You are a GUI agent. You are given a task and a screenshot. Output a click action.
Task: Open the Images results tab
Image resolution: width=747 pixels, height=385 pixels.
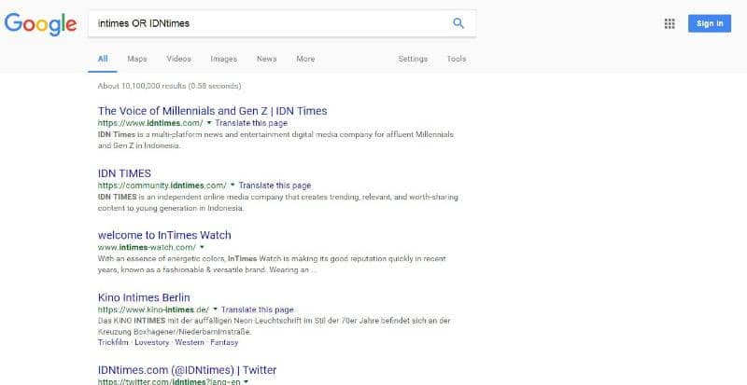pyautogui.click(x=223, y=59)
